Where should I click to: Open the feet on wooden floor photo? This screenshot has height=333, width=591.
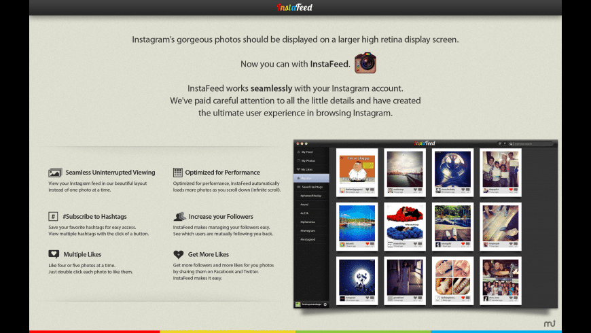501,224
